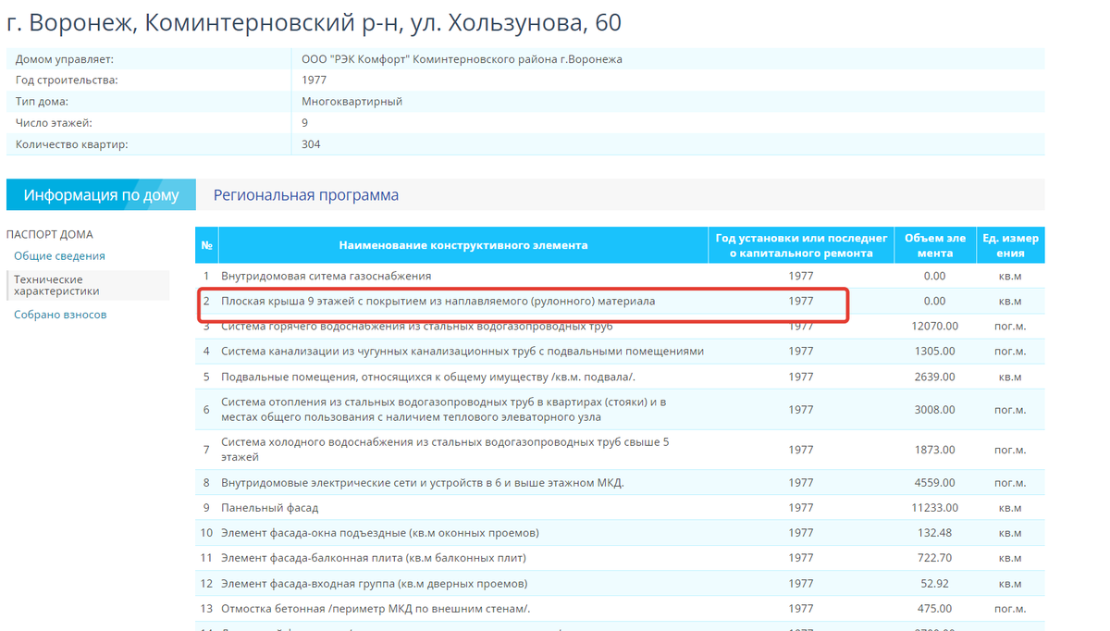The image size is (1110, 631).
Task: Select the Отмостка бетонная row
Action: (621, 609)
